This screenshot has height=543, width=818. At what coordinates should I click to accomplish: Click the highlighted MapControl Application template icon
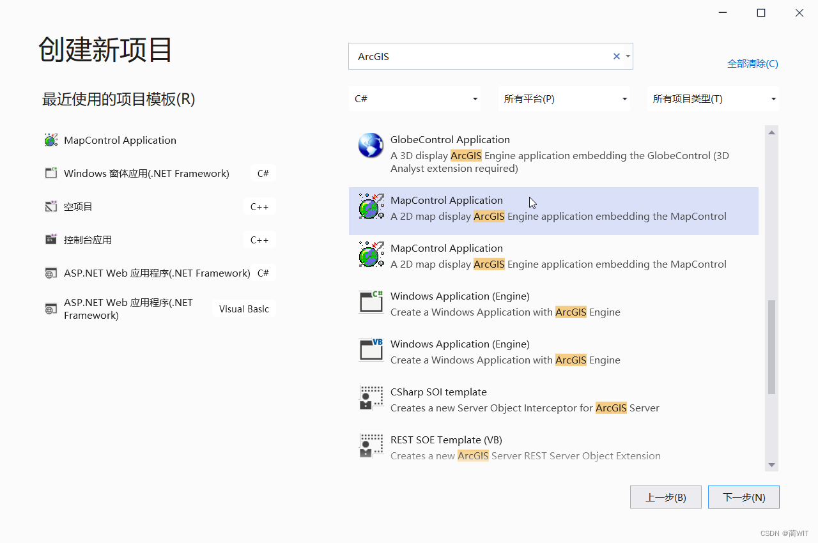371,206
